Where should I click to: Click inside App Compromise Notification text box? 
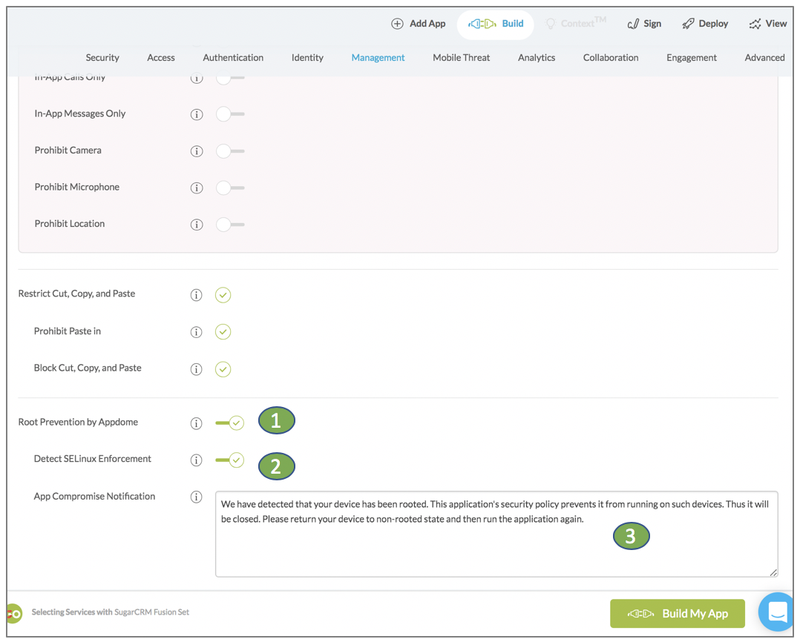[x=496, y=549]
